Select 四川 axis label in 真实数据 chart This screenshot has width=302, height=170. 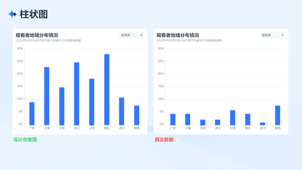pyautogui.click(x=263, y=128)
